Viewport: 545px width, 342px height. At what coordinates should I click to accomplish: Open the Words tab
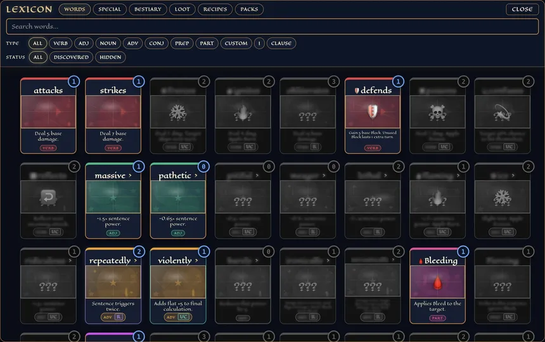coord(74,9)
